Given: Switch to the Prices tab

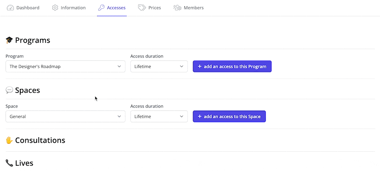Looking at the screenshot, I should pyautogui.click(x=149, y=8).
